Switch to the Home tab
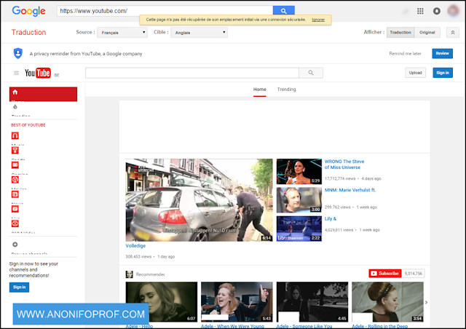This screenshot has height=329, width=466. pos(260,90)
